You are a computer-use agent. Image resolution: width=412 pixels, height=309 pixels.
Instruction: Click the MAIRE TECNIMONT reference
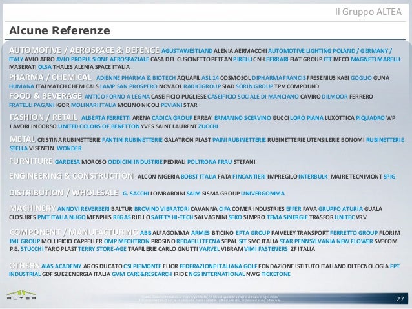[356, 177]
